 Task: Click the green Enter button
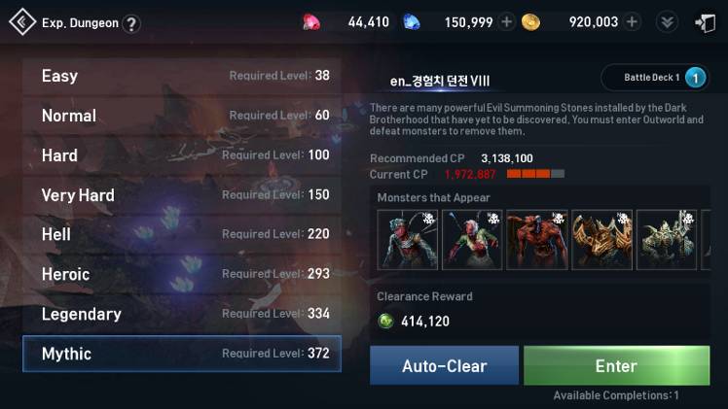pos(617,365)
